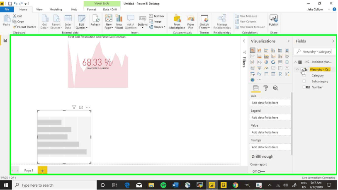The image size is (338, 190).
Task: Select the Gauge visualization
Action: (266, 68)
